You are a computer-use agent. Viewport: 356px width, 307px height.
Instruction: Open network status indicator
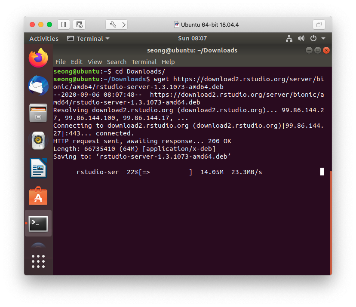289,38
